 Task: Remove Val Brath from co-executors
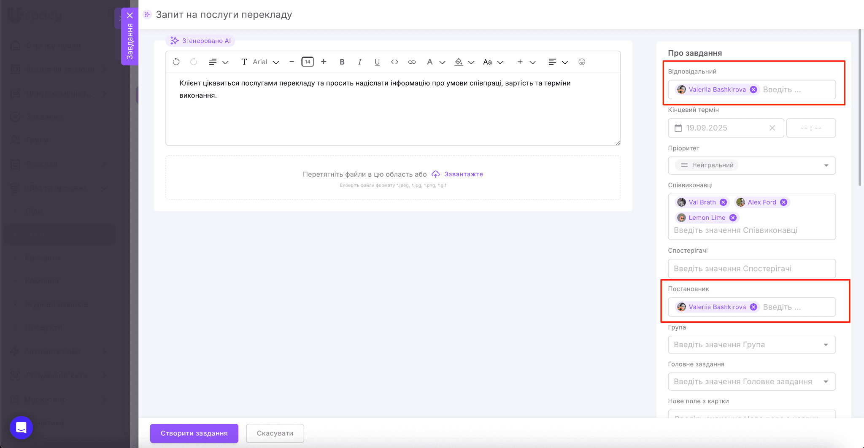723,202
